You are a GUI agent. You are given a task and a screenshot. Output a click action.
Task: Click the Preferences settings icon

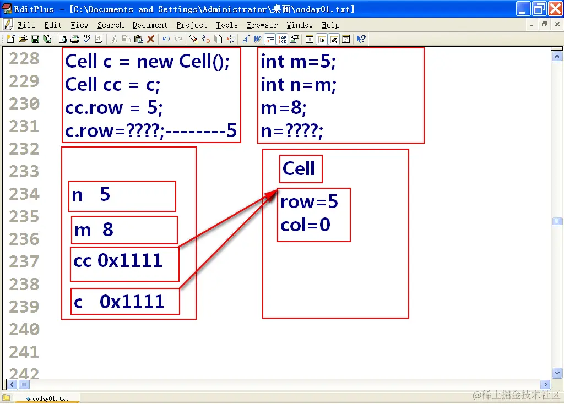(x=294, y=39)
